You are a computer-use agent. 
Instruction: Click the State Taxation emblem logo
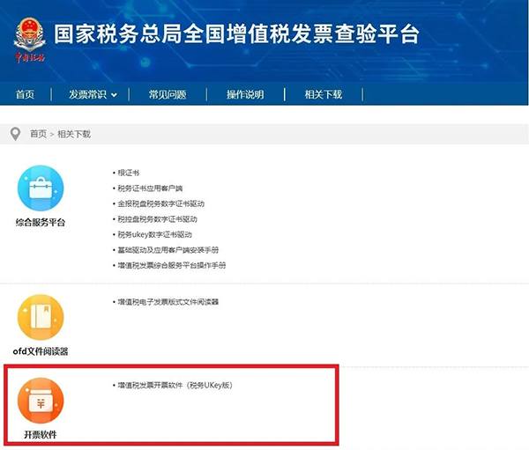(x=30, y=40)
